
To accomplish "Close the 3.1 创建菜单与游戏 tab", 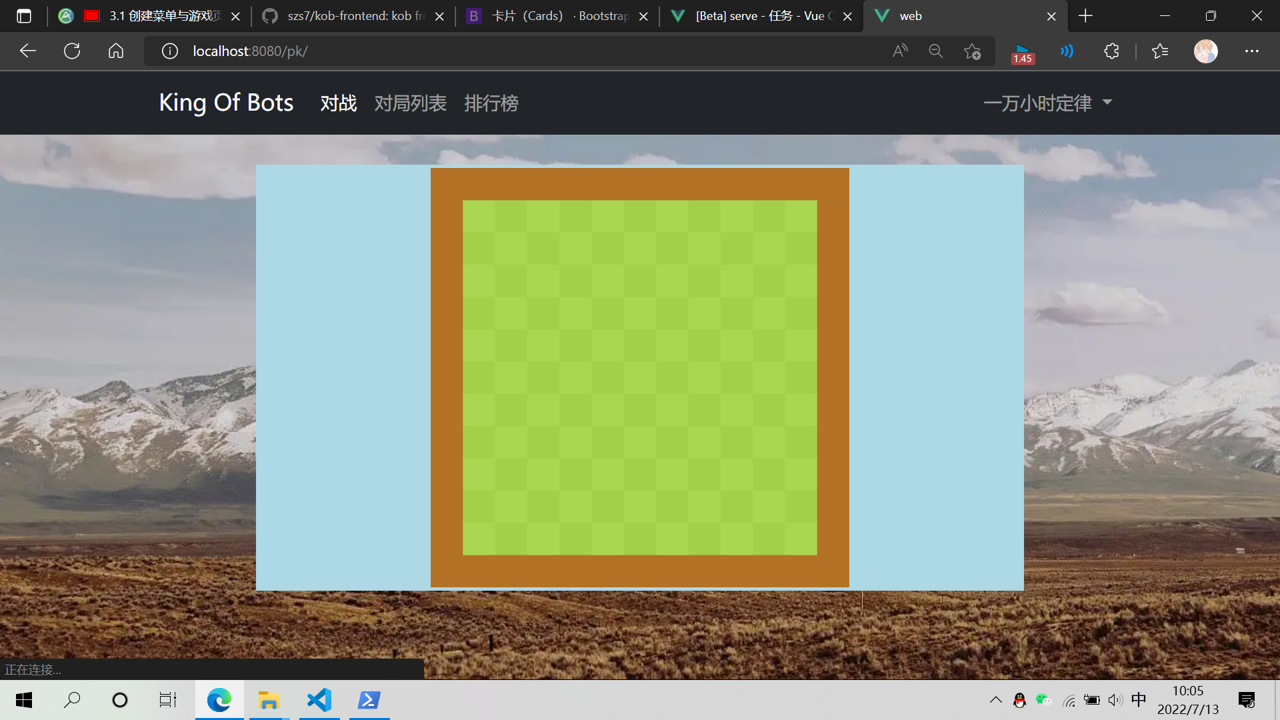I will (x=235, y=17).
